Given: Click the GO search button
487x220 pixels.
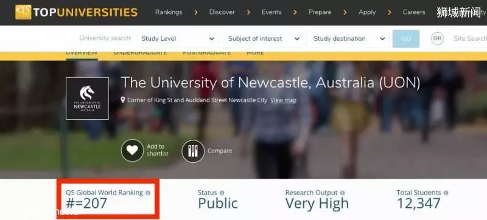Looking at the screenshot, I should (x=406, y=39).
